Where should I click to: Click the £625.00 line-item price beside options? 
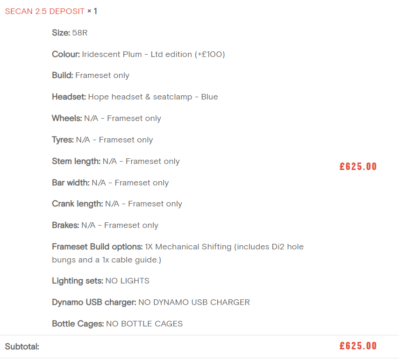[x=358, y=167]
